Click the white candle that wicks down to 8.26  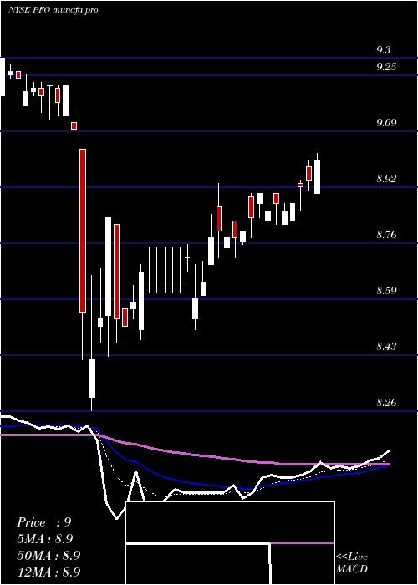tap(92, 379)
